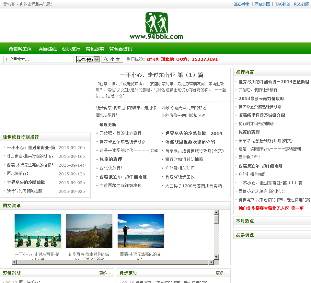
Task: Open 大三男子1200元游四川云南 article
Action: 194,186
